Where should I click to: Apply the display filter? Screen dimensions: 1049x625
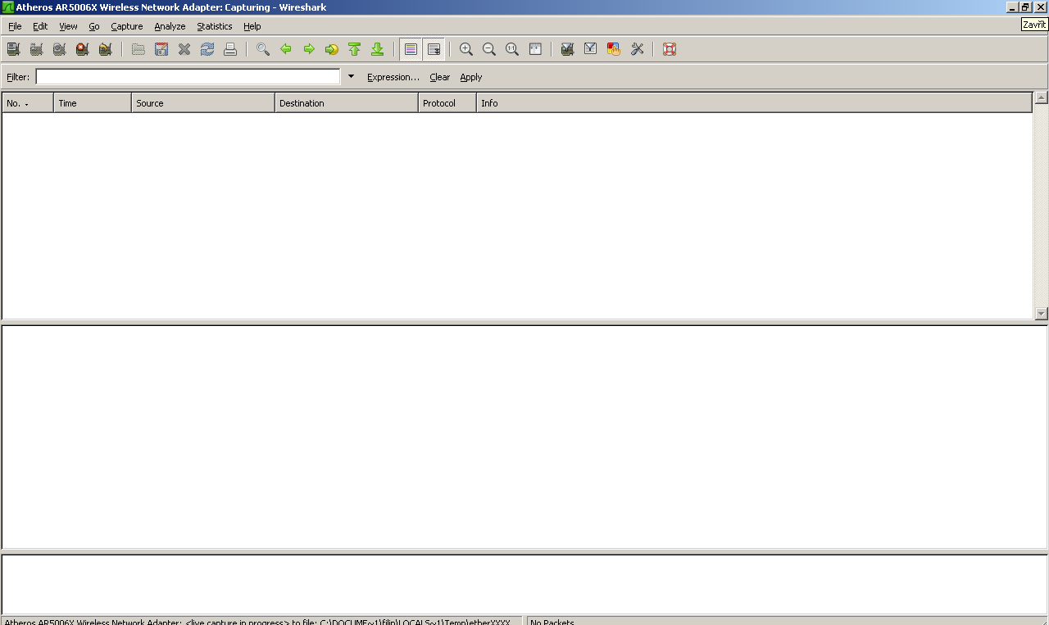click(x=471, y=77)
